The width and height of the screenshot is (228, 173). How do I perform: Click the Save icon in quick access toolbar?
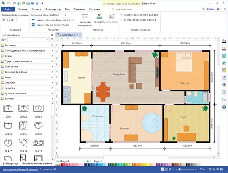pyautogui.click(x=28, y=3)
